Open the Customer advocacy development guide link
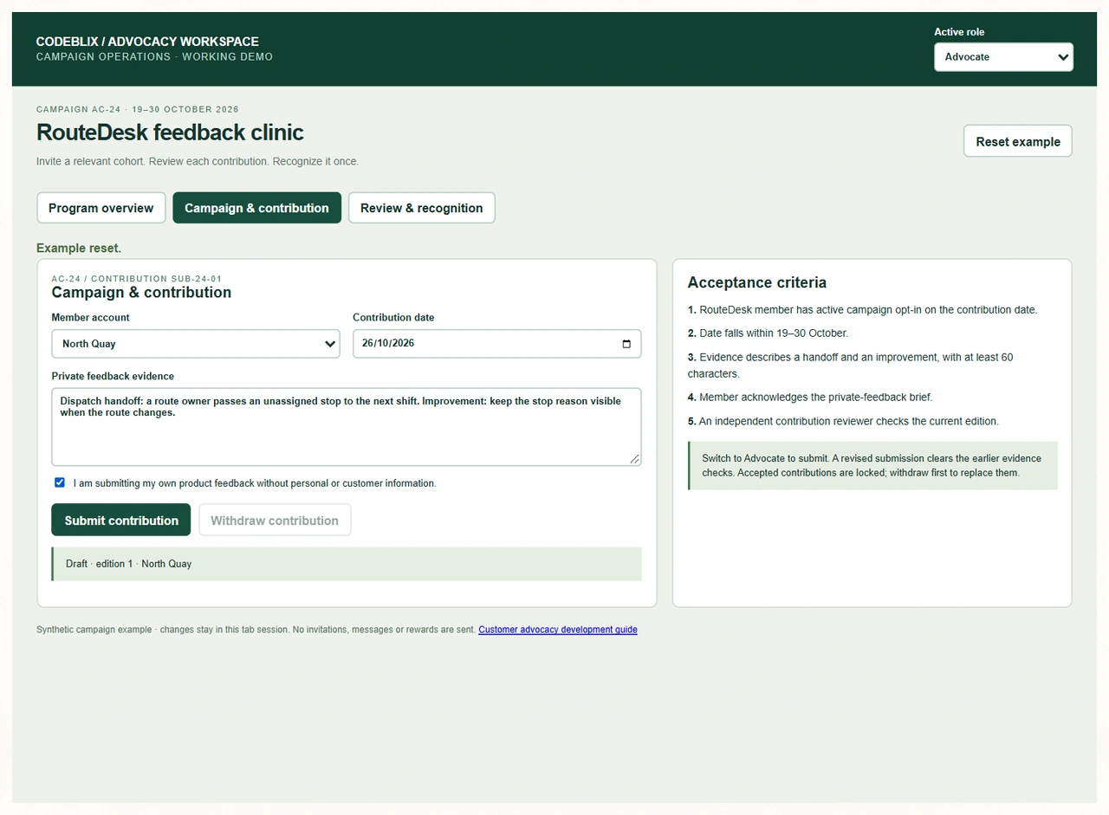Image resolution: width=1109 pixels, height=815 pixels. point(558,630)
